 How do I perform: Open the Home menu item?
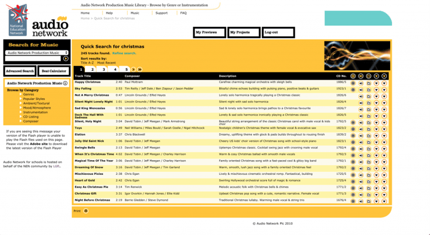pyautogui.click(x=85, y=13)
